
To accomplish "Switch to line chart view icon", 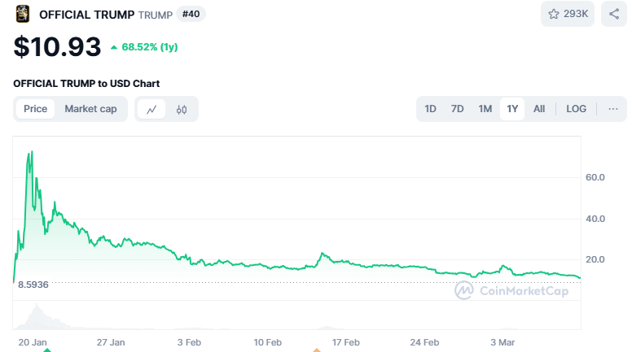I will 151,109.
